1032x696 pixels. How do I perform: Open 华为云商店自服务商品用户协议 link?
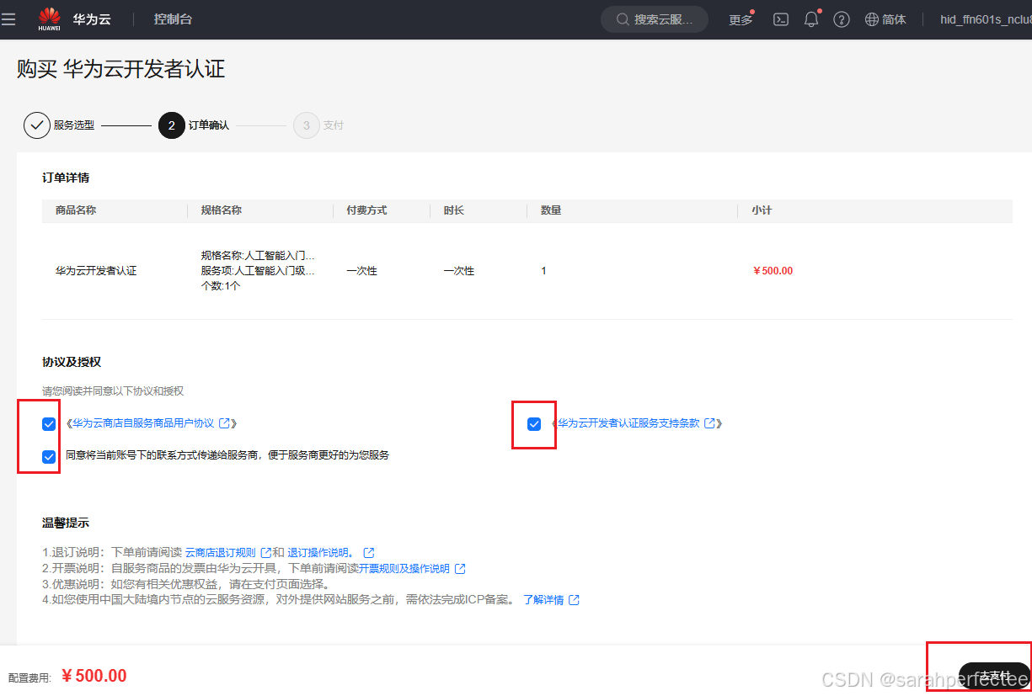(143, 423)
